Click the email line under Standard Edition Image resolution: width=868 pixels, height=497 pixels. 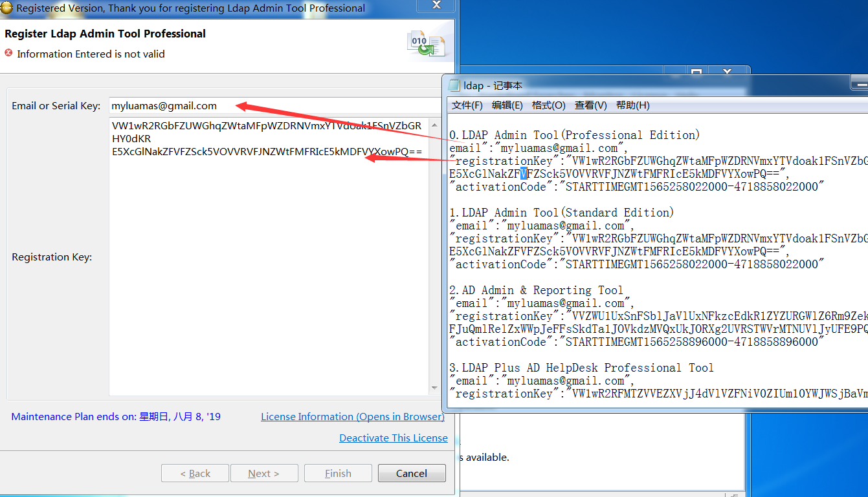coord(541,226)
